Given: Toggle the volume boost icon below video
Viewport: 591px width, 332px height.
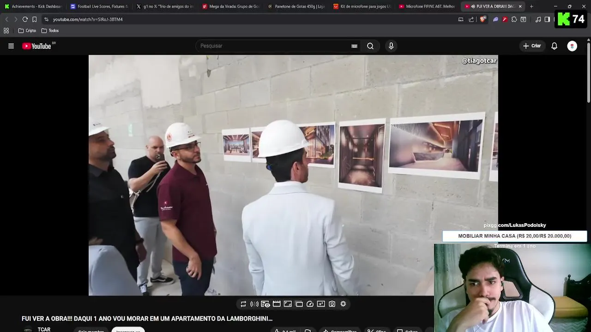Looking at the screenshot, I should point(254,304).
